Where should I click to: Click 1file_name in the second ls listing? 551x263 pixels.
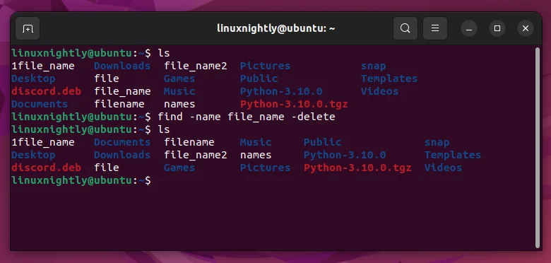(x=43, y=142)
